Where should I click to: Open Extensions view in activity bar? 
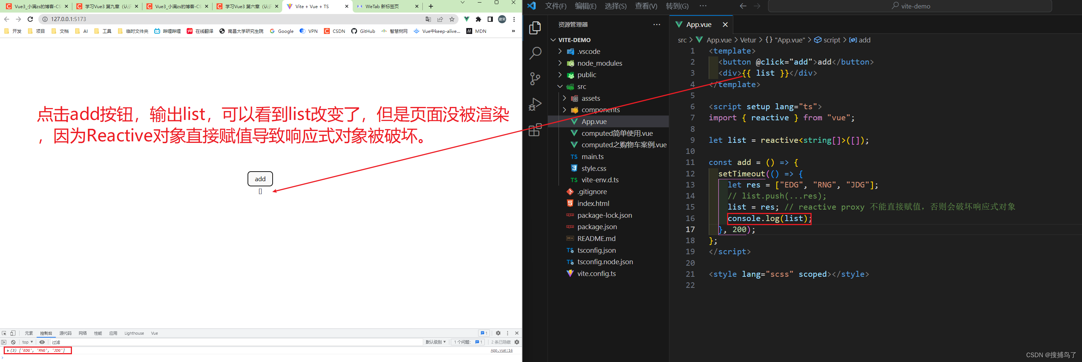pyautogui.click(x=535, y=130)
